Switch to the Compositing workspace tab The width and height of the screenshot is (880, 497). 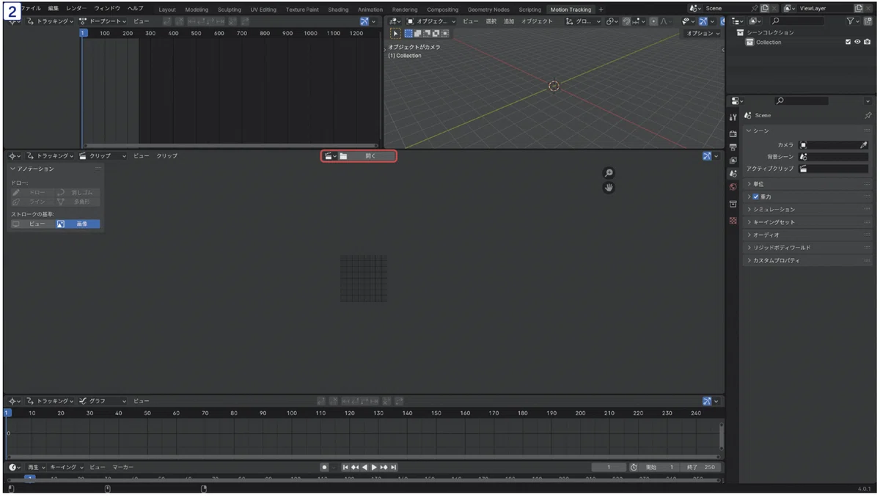point(442,10)
